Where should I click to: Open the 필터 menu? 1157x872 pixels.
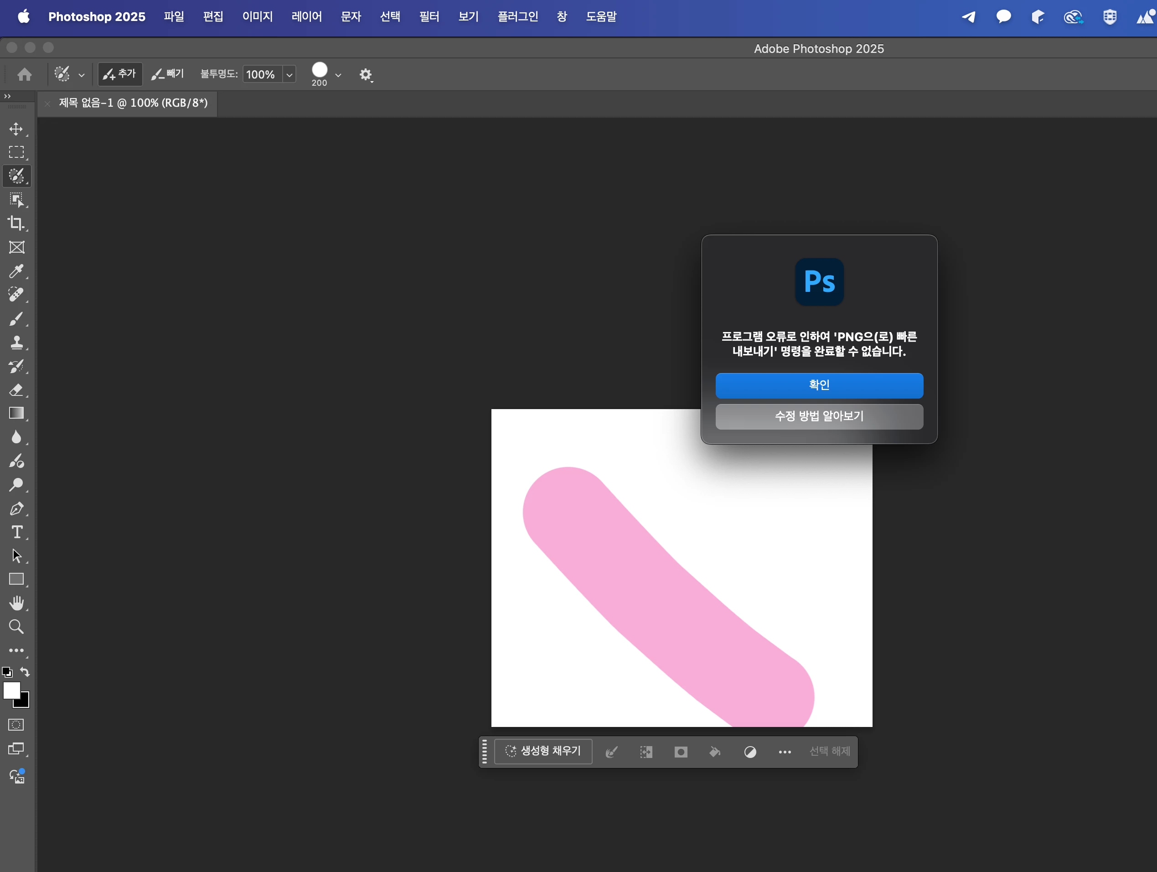click(x=429, y=17)
